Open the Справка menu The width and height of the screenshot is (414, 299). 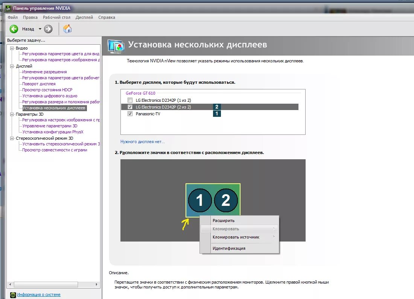point(107,17)
